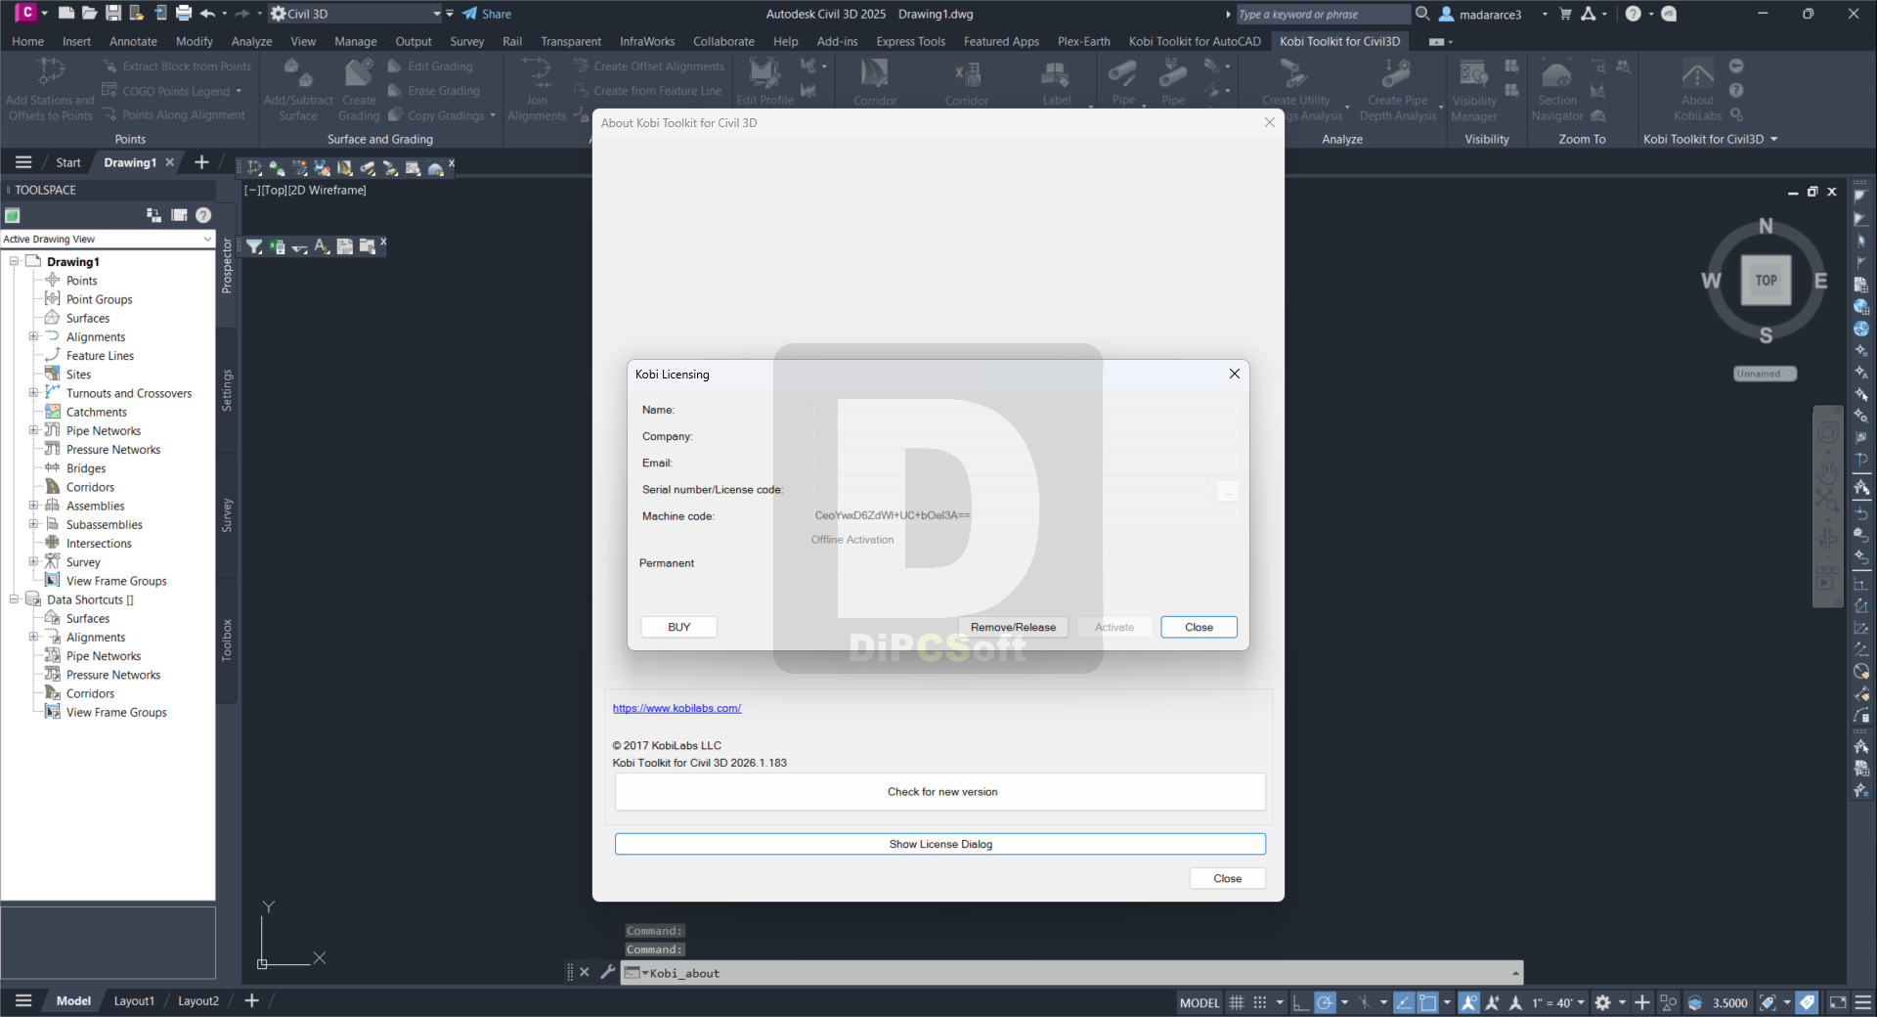This screenshot has height=1017, width=1877.
Task: Collapse the Drawing1 tree node
Action: (14, 261)
